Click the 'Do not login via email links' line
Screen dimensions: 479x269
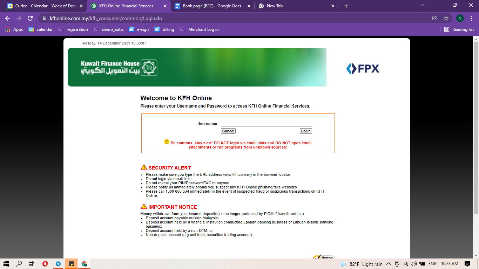(x=169, y=179)
